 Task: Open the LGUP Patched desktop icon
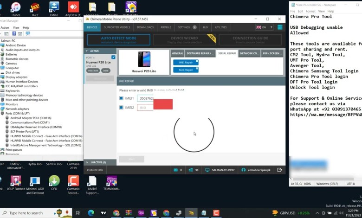point(16,183)
